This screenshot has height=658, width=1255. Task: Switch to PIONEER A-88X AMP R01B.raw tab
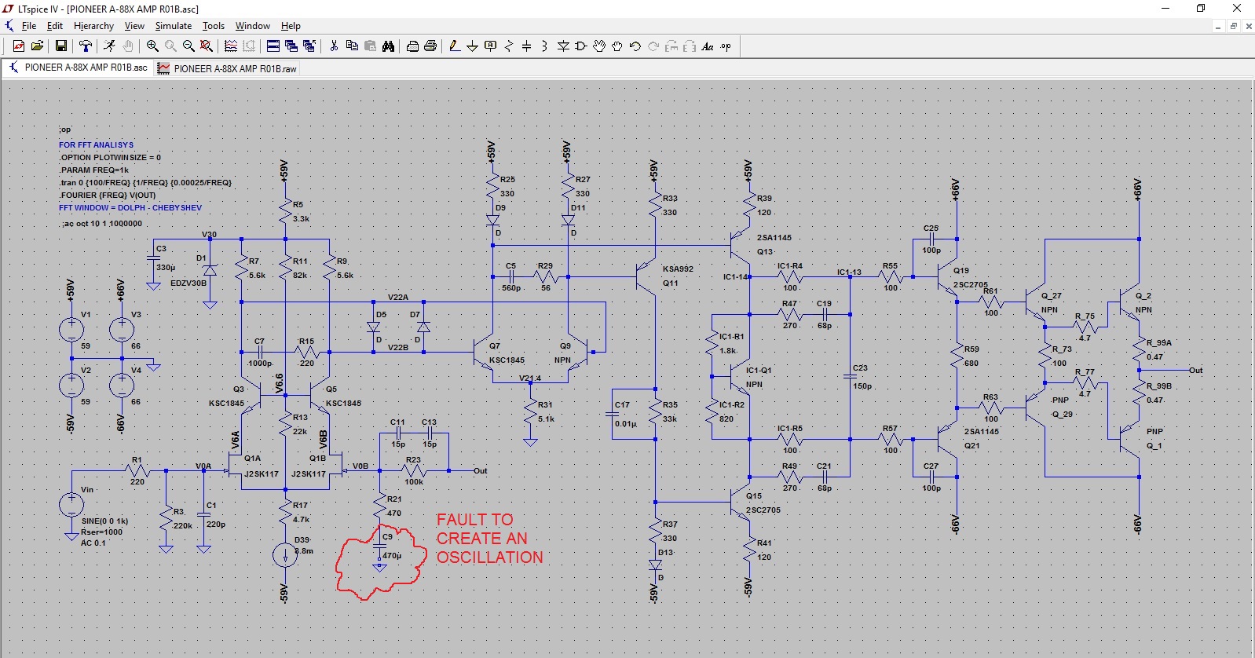pyautogui.click(x=227, y=68)
